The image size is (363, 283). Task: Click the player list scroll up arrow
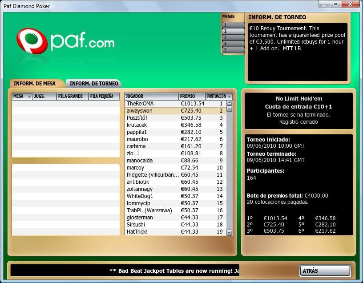pos(230,103)
